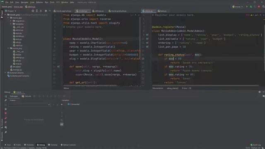This screenshot has width=265, height=149.
Task: Collapse the inner movie_proj folder
Action: [x=8, y=48]
